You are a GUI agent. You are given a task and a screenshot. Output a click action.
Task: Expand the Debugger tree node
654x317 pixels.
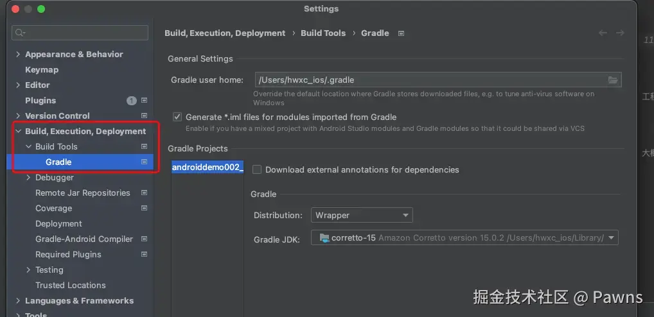pos(28,178)
